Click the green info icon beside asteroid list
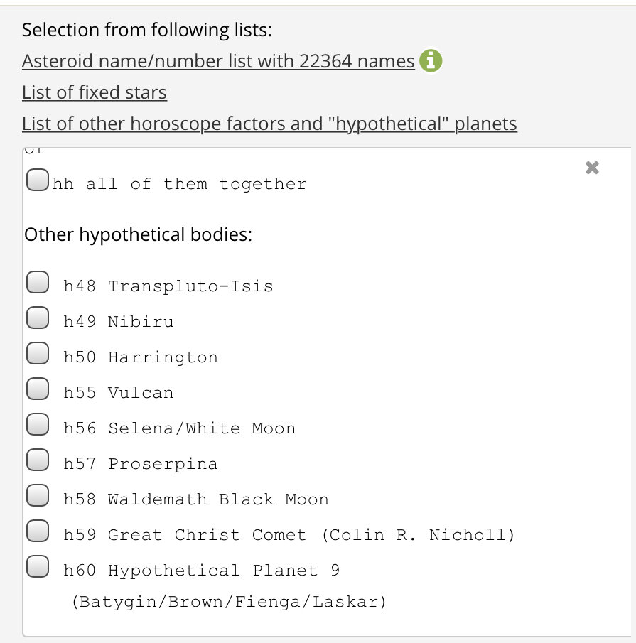This screenshot has height=643, width=636. (431, 60)
